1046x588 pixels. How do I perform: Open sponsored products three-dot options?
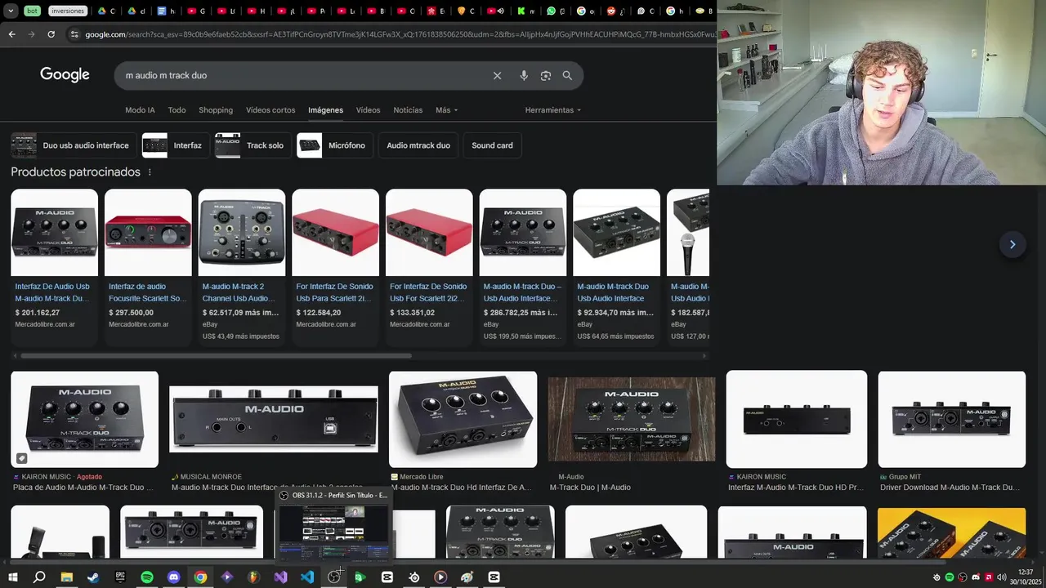pos(149,172)
